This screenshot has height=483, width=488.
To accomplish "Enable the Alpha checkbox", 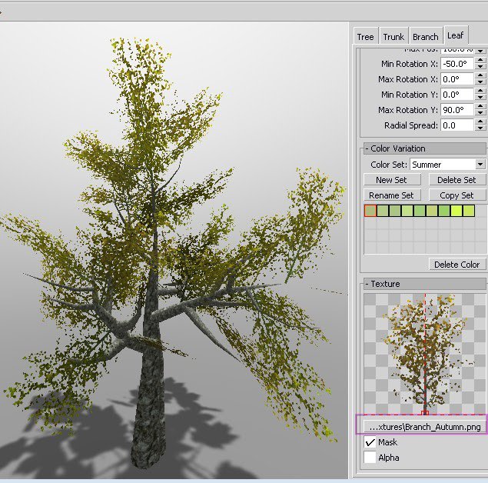I will click(370, 458).
